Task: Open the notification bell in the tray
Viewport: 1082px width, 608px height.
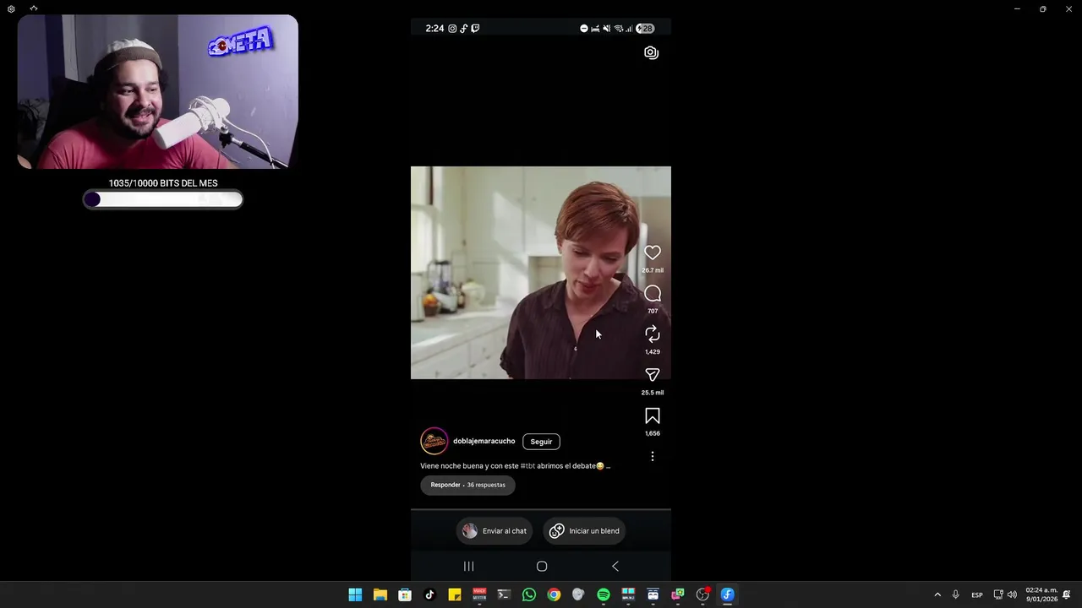Action: [1068, 594]
